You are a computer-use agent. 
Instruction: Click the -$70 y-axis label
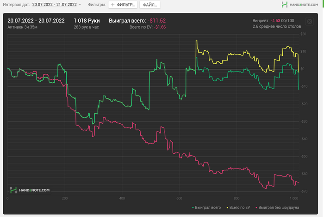point(304,191)
